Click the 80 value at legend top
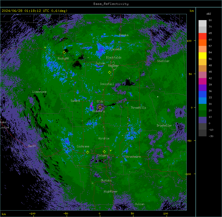 click(210, 20)
